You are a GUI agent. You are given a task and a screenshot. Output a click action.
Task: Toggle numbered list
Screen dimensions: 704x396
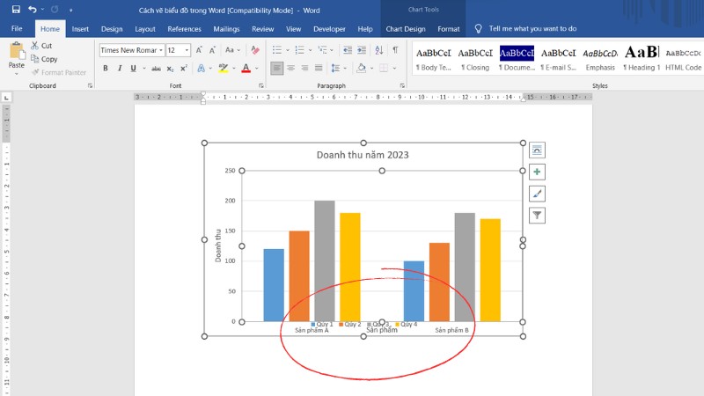coord(299,50)
